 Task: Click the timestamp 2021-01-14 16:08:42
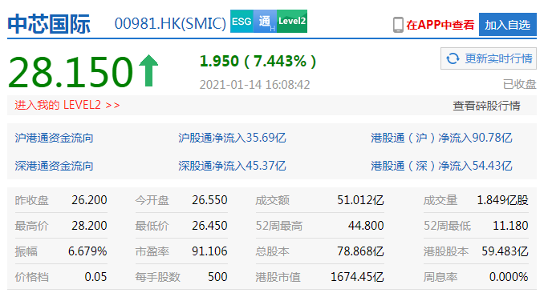[x=255, y=85]
